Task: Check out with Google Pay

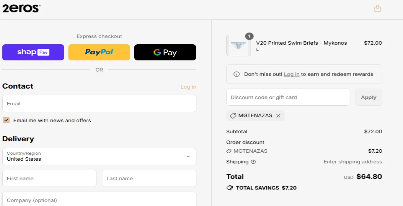Action: click(165, 52)
